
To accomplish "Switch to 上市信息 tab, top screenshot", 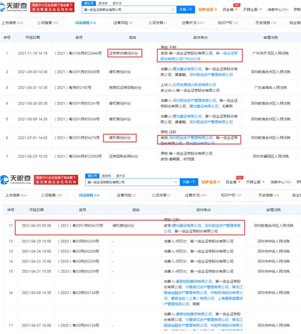I will click(x=13, y=23).
